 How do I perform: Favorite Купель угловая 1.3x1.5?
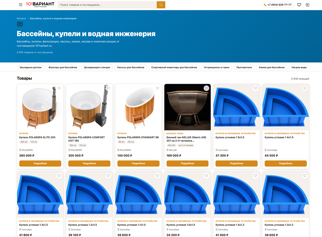59,176
